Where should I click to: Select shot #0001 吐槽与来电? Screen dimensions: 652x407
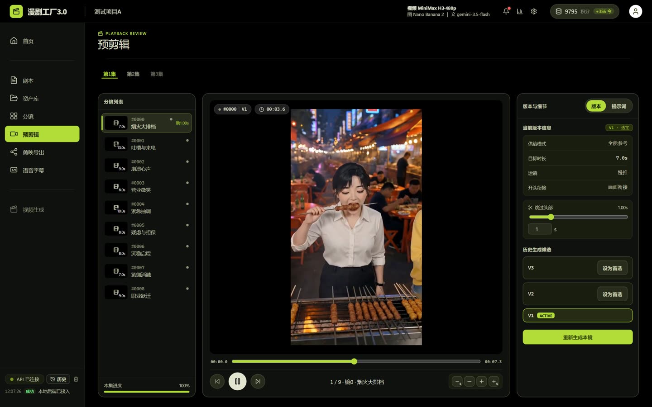click(147, 144)
